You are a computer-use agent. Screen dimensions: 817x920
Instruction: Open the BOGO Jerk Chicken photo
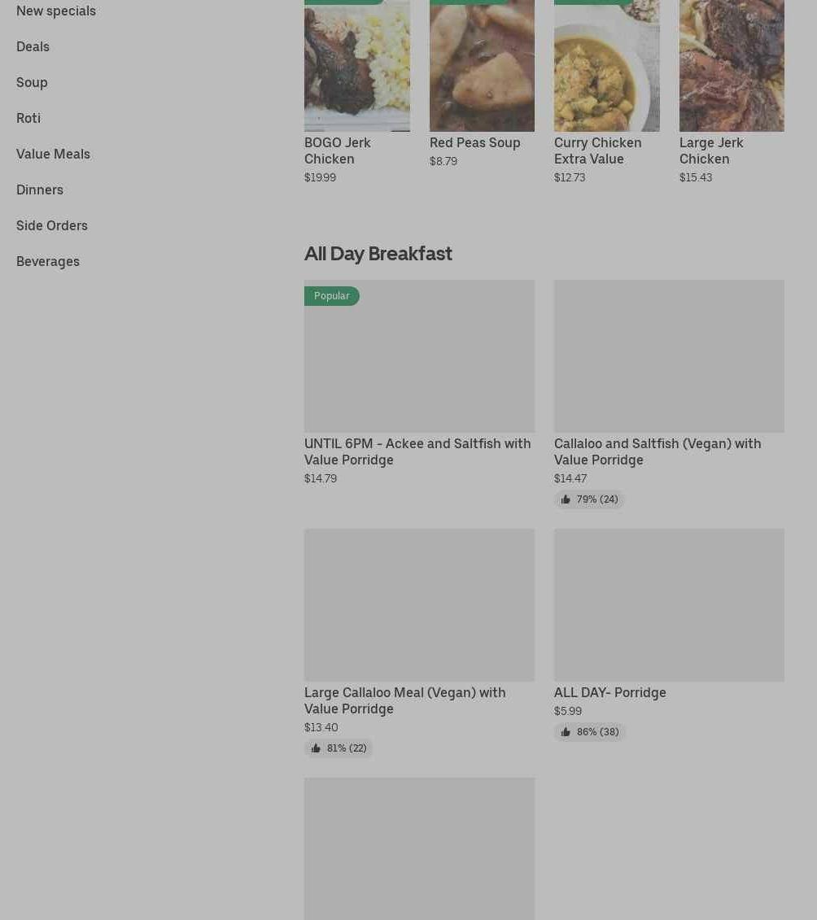pyautogui.click(x=357, y=66)
